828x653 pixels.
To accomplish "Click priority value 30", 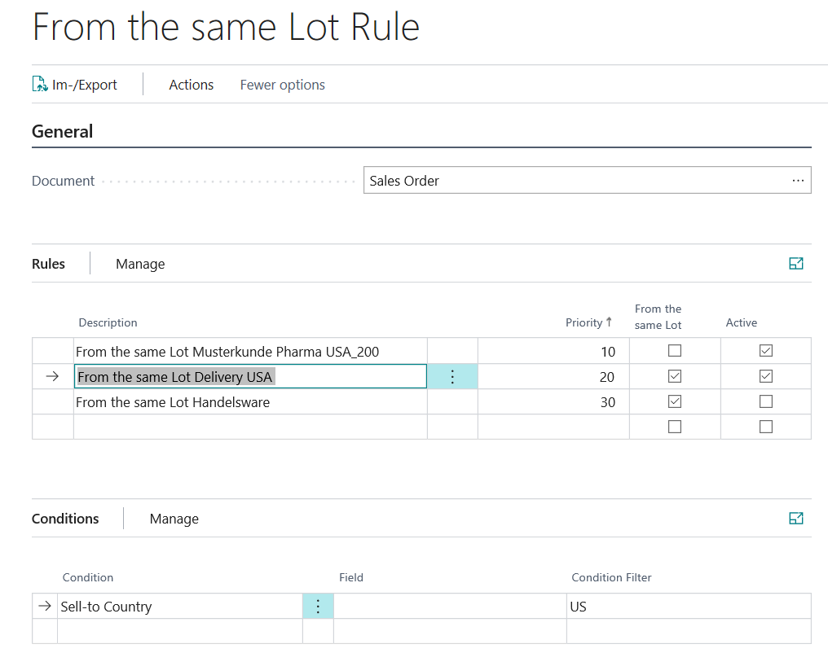I will pyautogui.click(x=608, y=402).
